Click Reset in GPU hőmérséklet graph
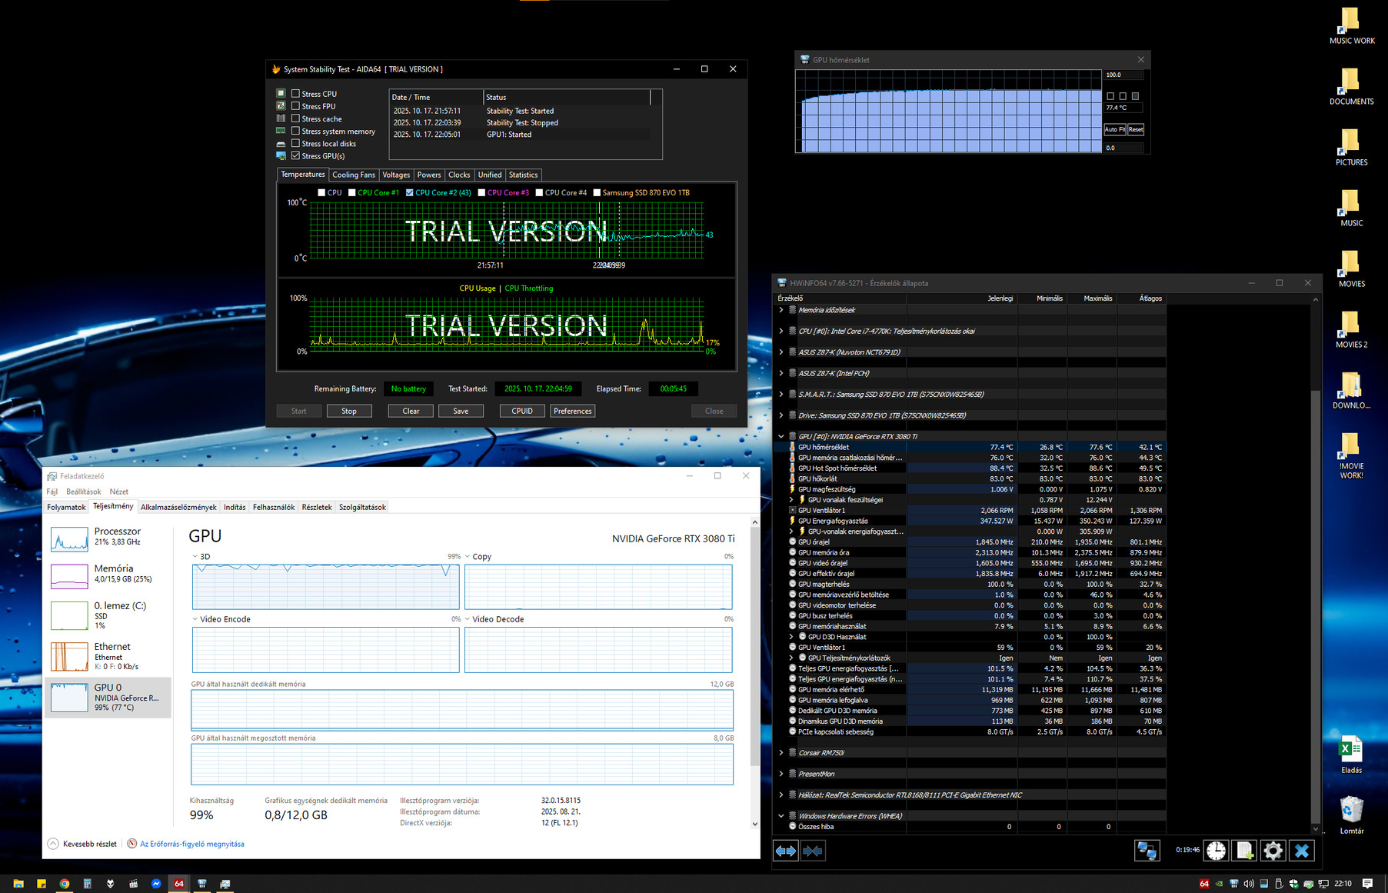Screen dimensions: 1388x893 [x=1136, y=129]
